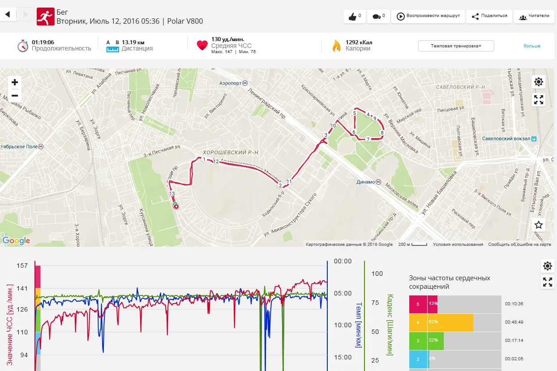This screenshot has width=557, height=371.
Task: Click the Google logo on map
Action: click(16, 241)
